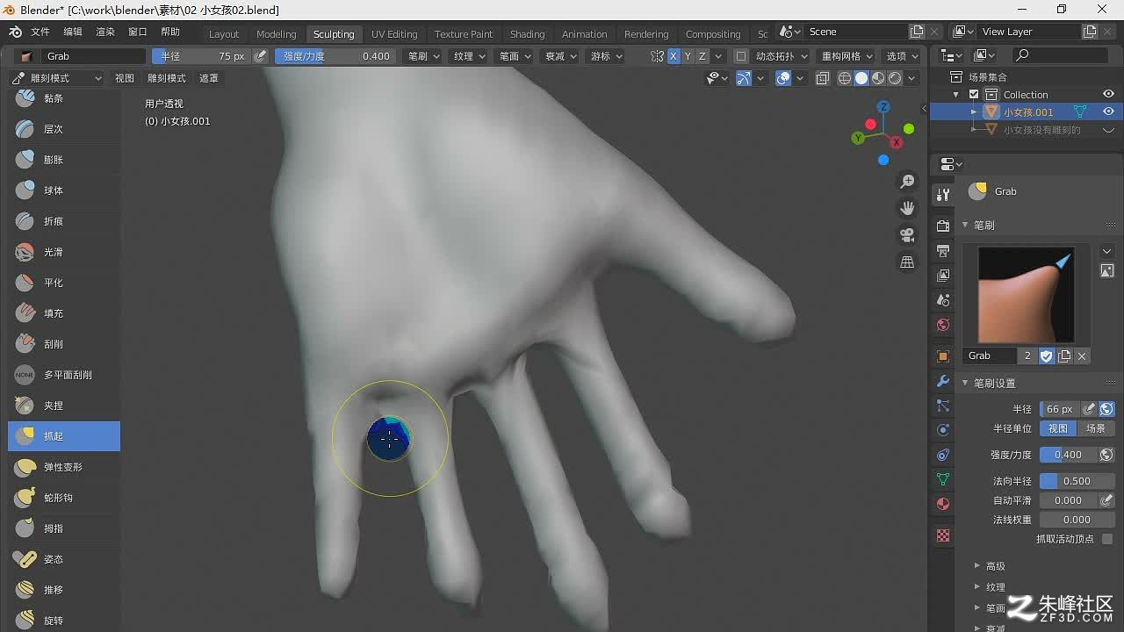Viewport: 1124px width, 632px height.
Task: Toggle Y axis symmetry
Action: (x=688, y=56)
